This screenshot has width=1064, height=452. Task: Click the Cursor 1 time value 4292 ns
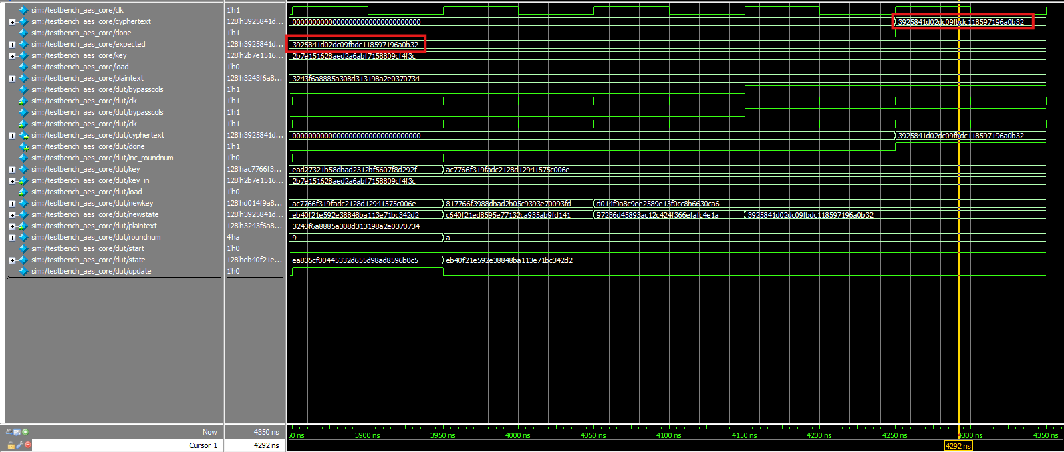tap(266, 445)
